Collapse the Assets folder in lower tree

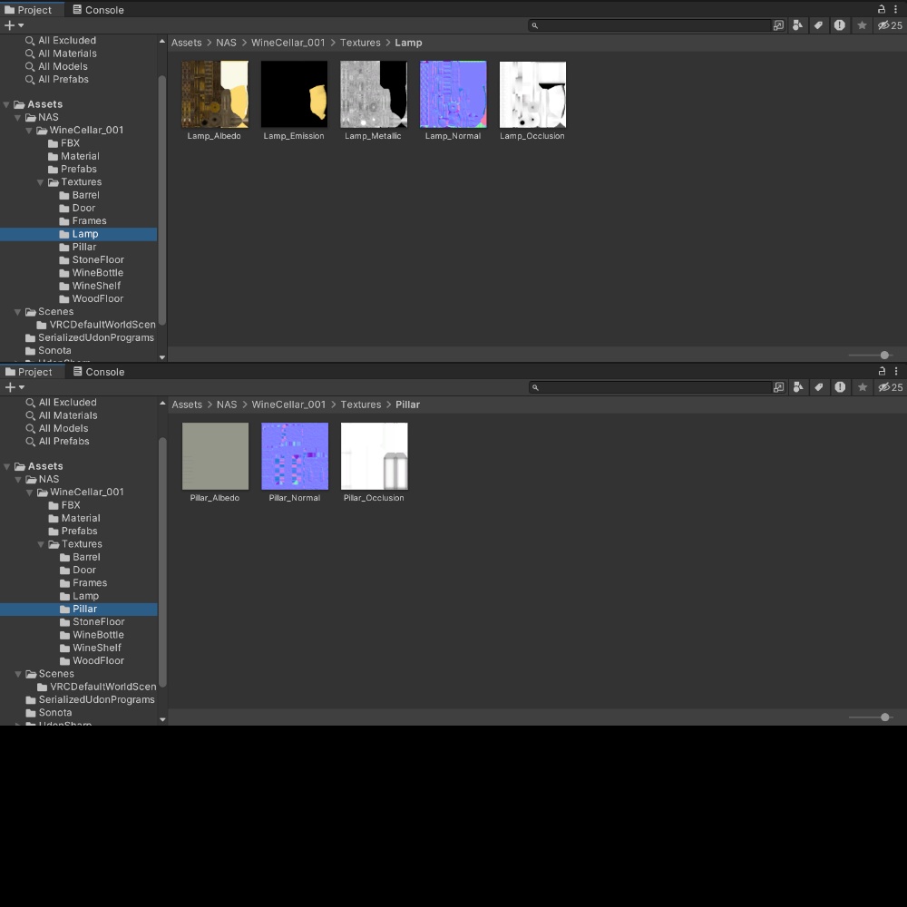(7, 467)
